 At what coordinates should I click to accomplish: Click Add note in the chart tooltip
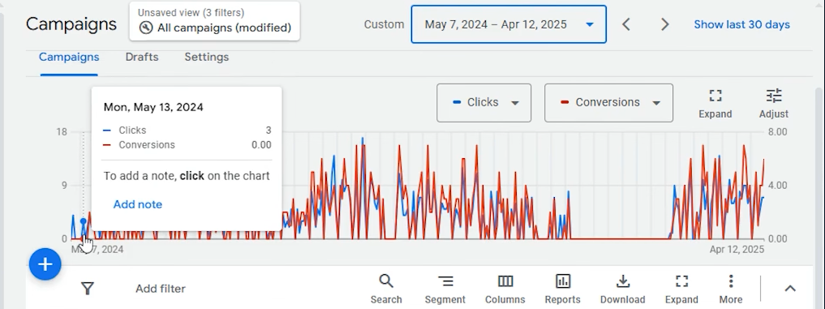coord(138,204)
